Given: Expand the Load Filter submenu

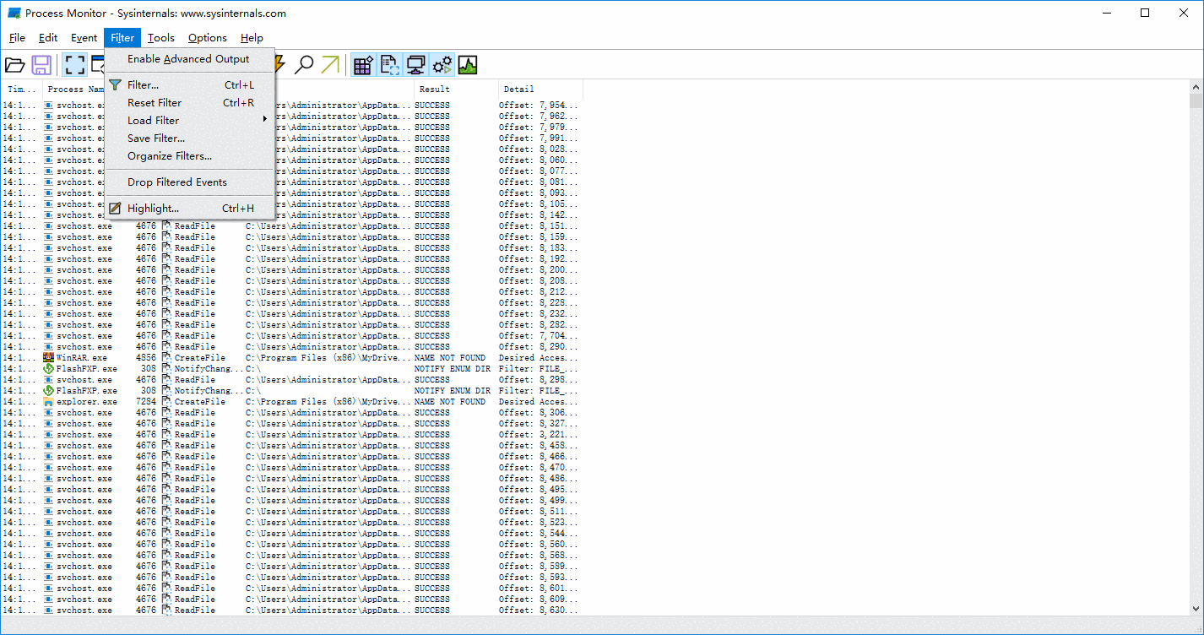Looking at the screenshot, I should point(153,120).
